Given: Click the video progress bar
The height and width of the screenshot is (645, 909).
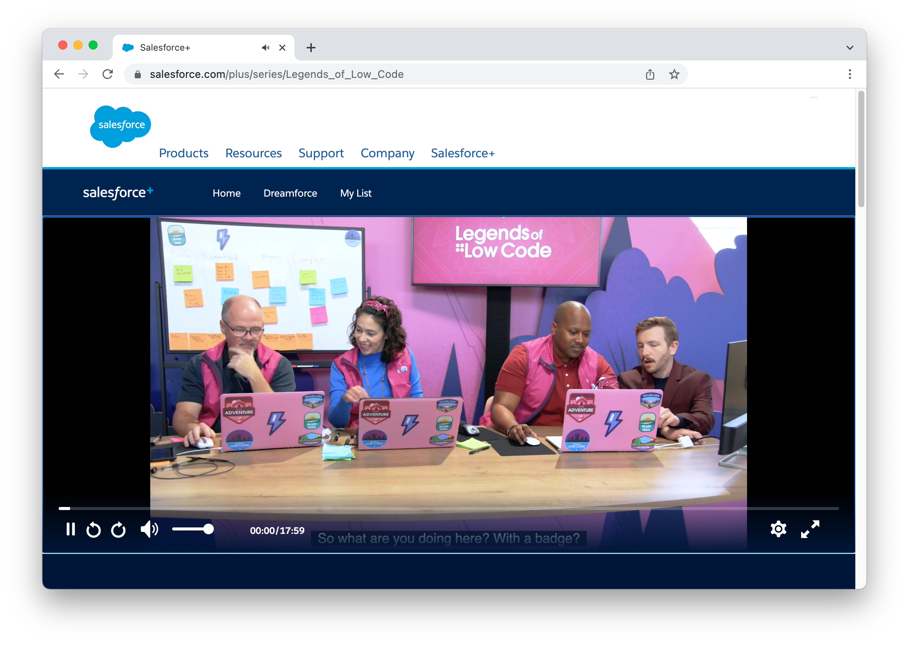Looking at the screenshot, I should coord(448,509).
